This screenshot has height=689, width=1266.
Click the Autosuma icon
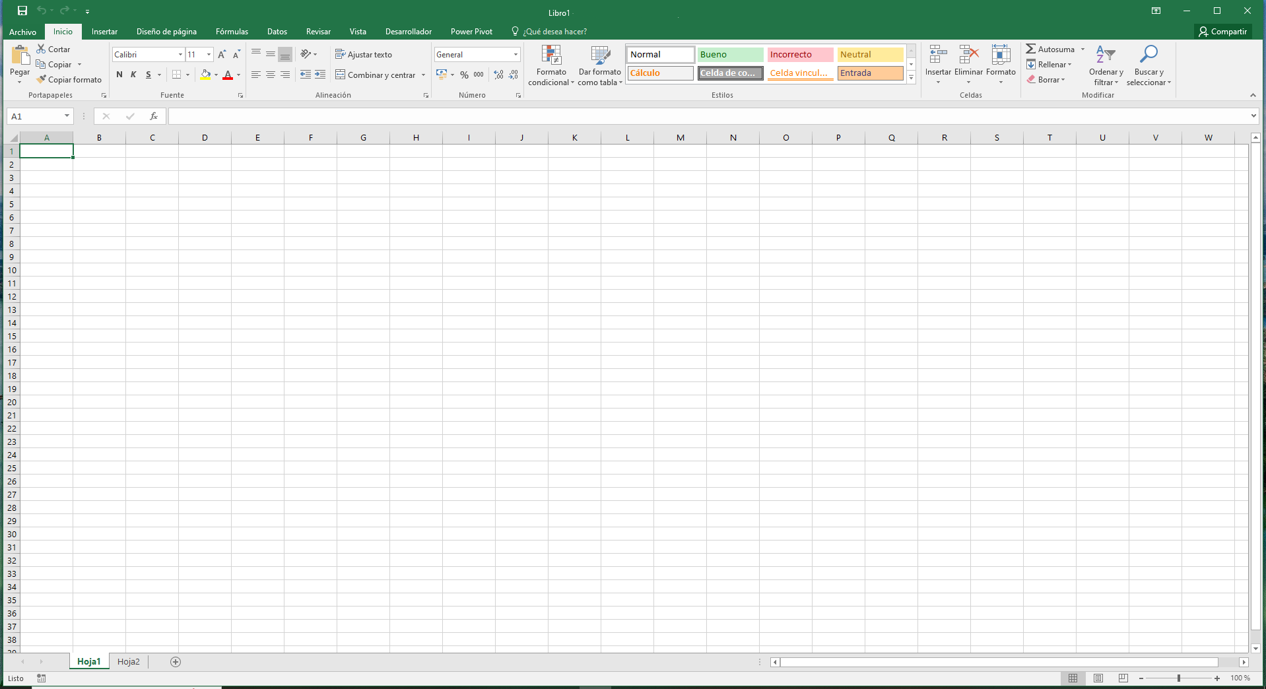coord(1032,48)
